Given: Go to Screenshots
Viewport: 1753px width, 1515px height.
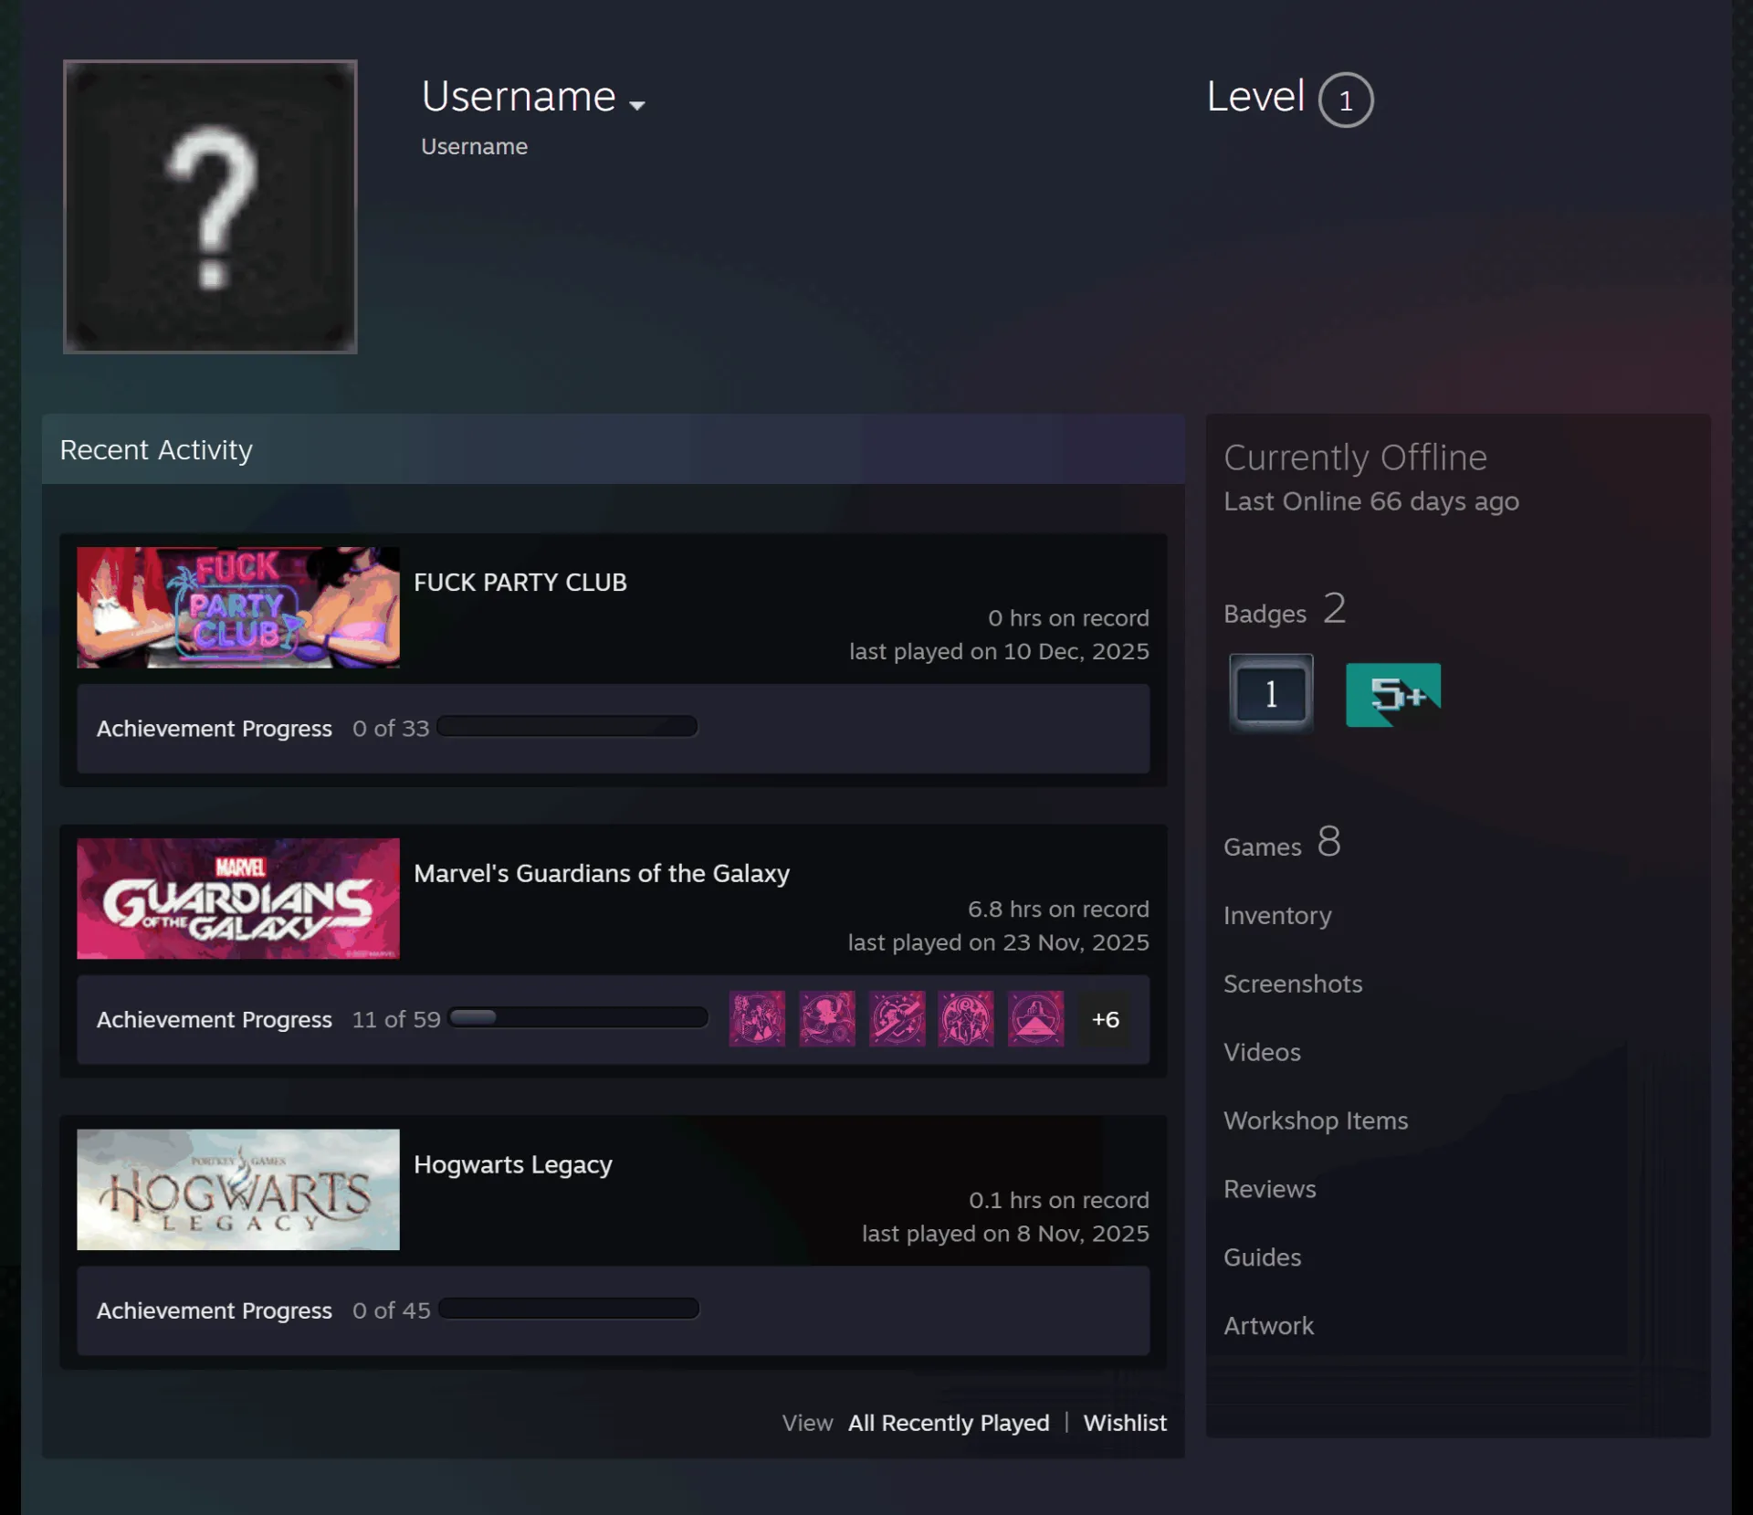Looking at the screenshot, I should click(1293, 984).
